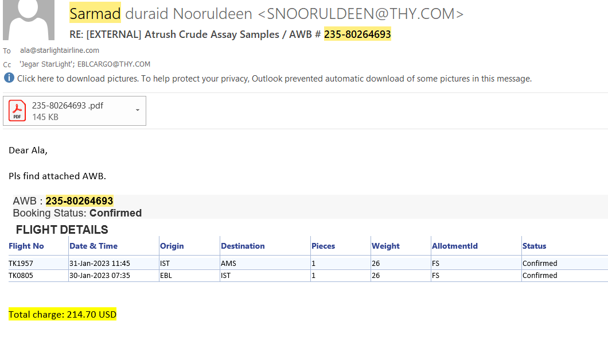
Task: Click the email subject line
Action: coord(230,34)
